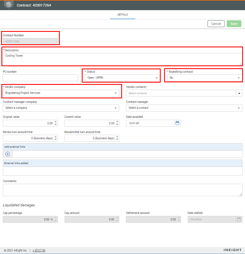Image resolution: width=245 pixels, height=254 pixels.
Task: Decrease Resubmittal turn around time spinner
Action: pos(117,140)
